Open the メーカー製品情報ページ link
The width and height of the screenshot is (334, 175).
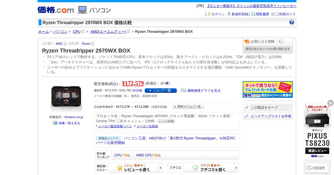tap(115, 126)
